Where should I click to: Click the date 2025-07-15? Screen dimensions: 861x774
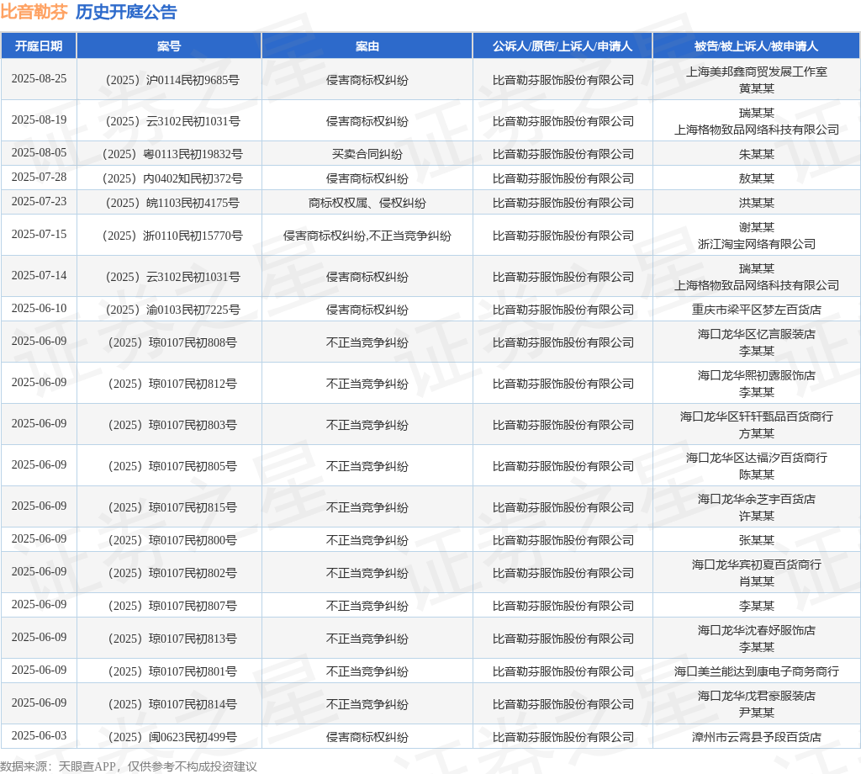tap(39, 235)
